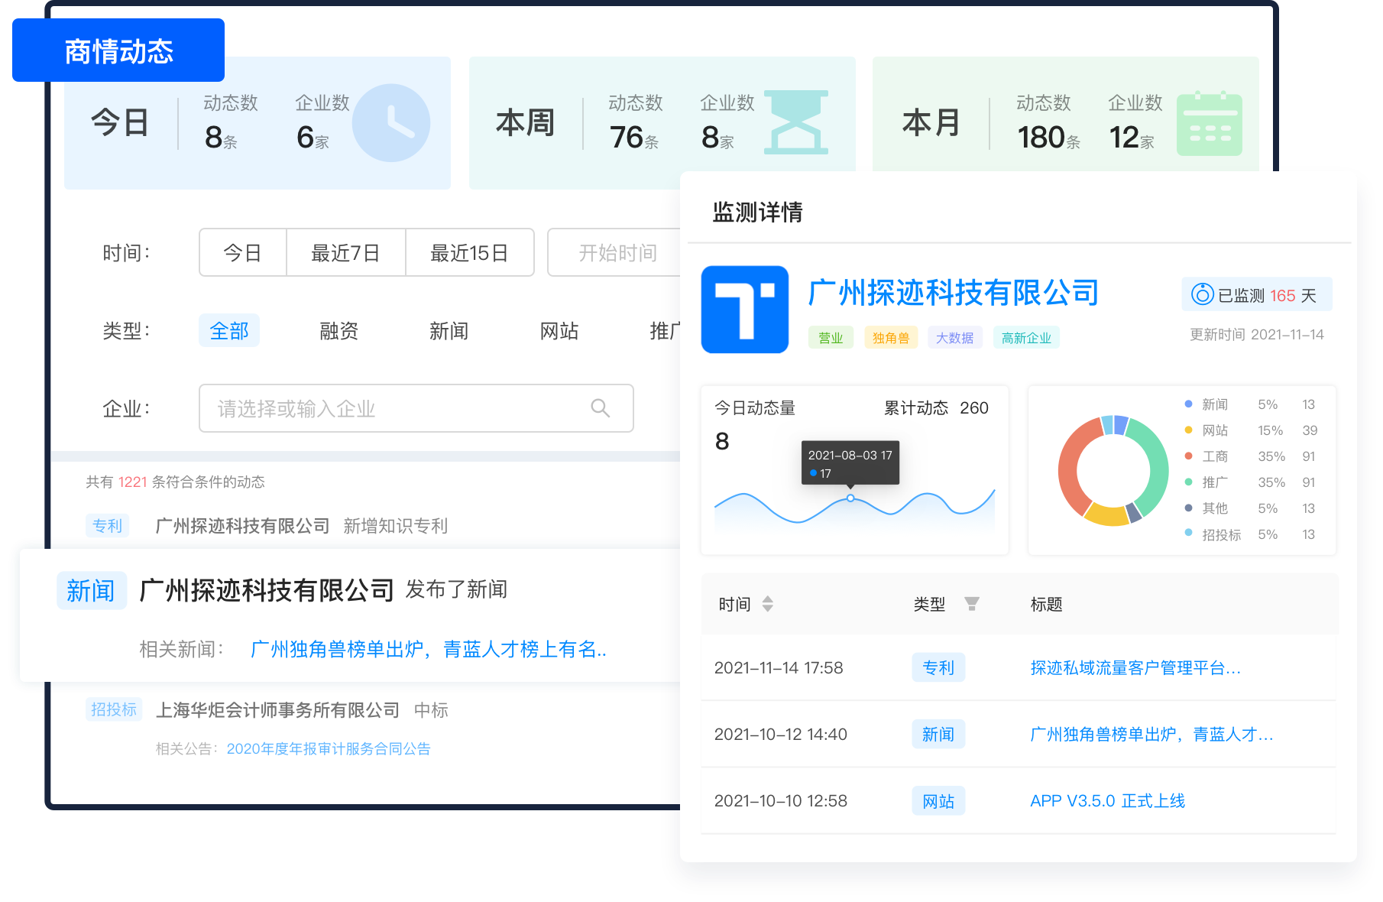Click the 2021-10-12 14:40 time cell
Viewport: 1383px width, 902px height.
click(x=781, y=734)
